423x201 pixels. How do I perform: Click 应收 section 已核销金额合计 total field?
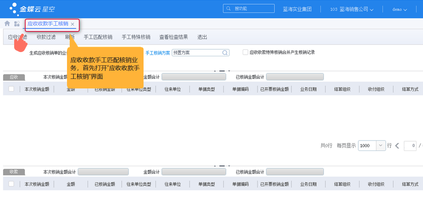tap(295, 77)
